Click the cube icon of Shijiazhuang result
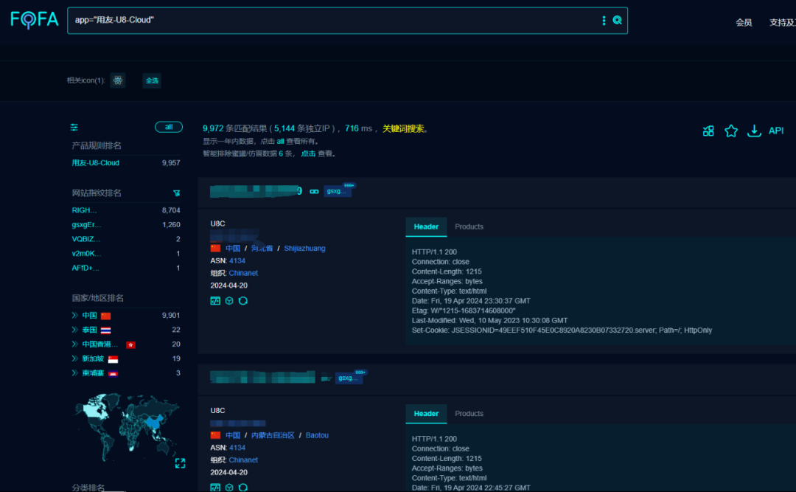The height and width of the screenshot is (492, 796). [x=229, y=301]
